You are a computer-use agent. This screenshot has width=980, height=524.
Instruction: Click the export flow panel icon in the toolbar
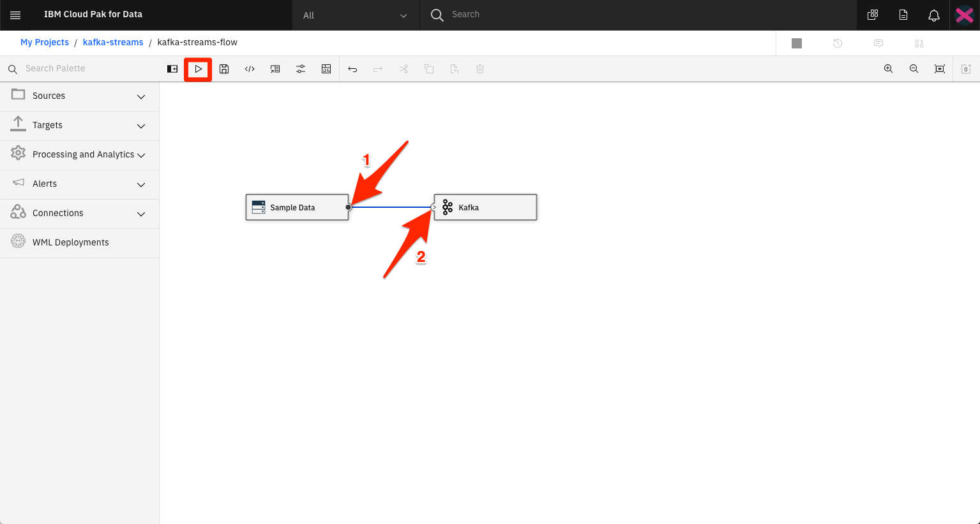(x=275, y=69)
